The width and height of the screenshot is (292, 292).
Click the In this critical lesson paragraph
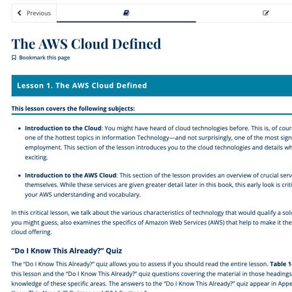tap(152, 223)
